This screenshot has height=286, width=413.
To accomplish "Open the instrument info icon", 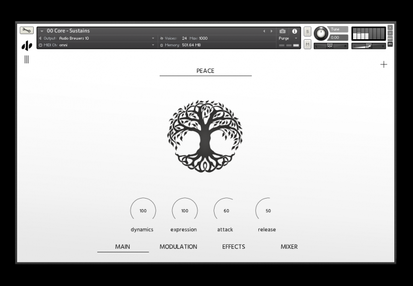I will point(295,31).
